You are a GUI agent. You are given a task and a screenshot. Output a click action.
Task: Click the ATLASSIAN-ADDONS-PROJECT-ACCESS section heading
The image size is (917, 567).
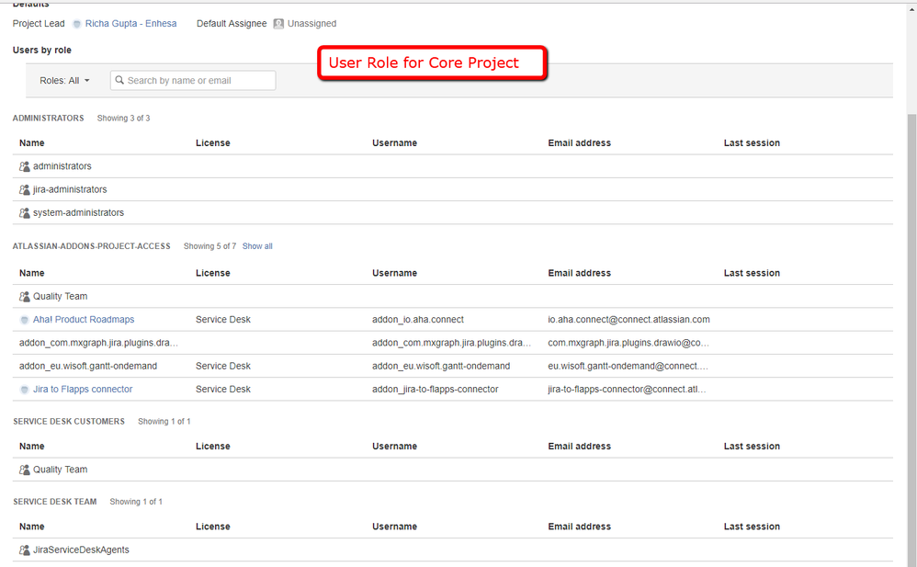click(91, 246)
